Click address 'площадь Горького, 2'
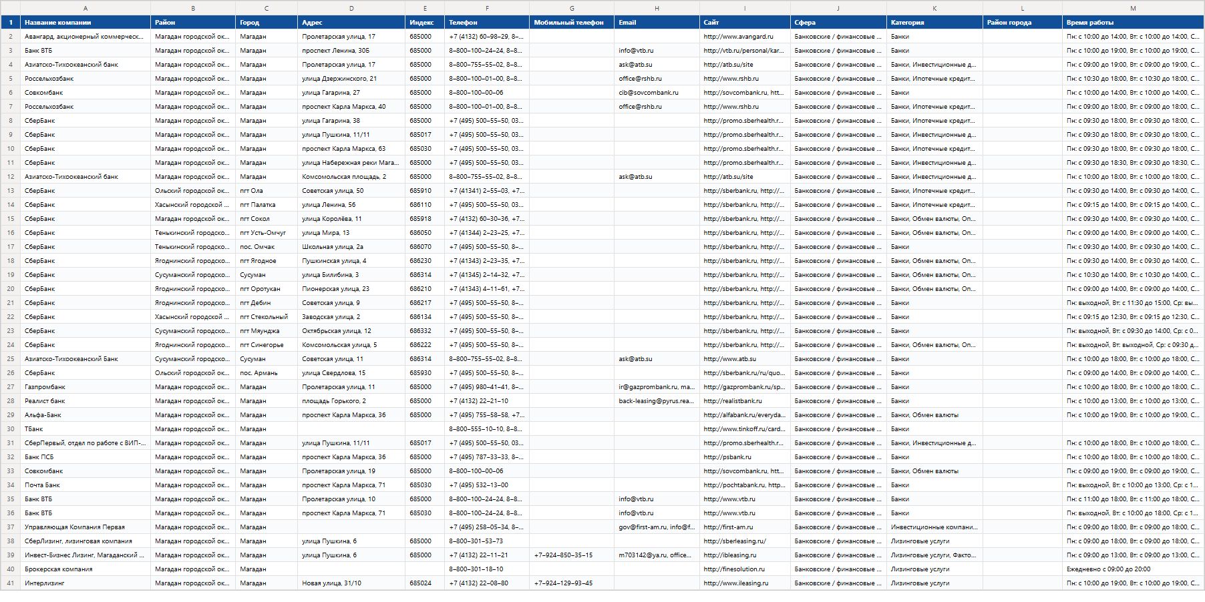 (351, 400)
